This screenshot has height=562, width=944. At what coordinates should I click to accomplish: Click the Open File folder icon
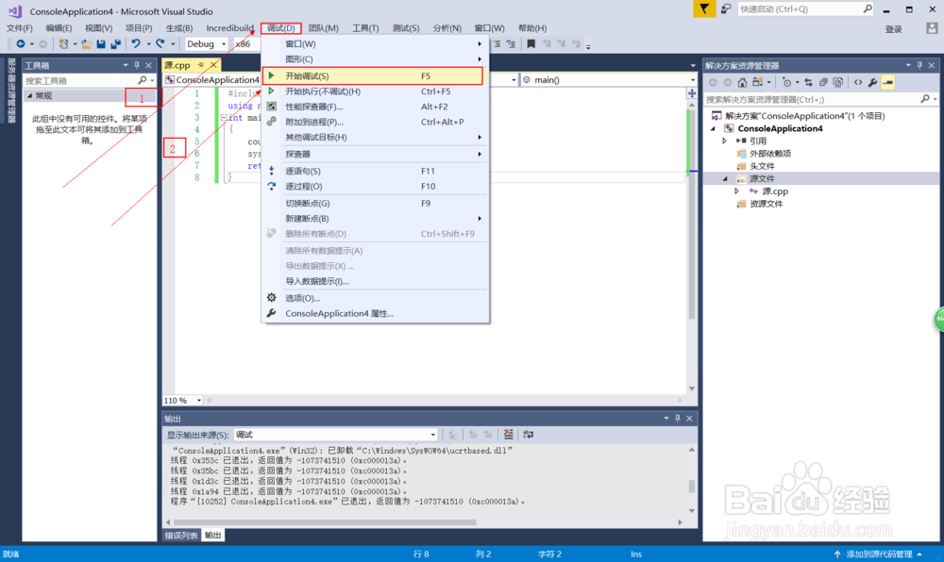pyautogui.click(x=86, y=44)
